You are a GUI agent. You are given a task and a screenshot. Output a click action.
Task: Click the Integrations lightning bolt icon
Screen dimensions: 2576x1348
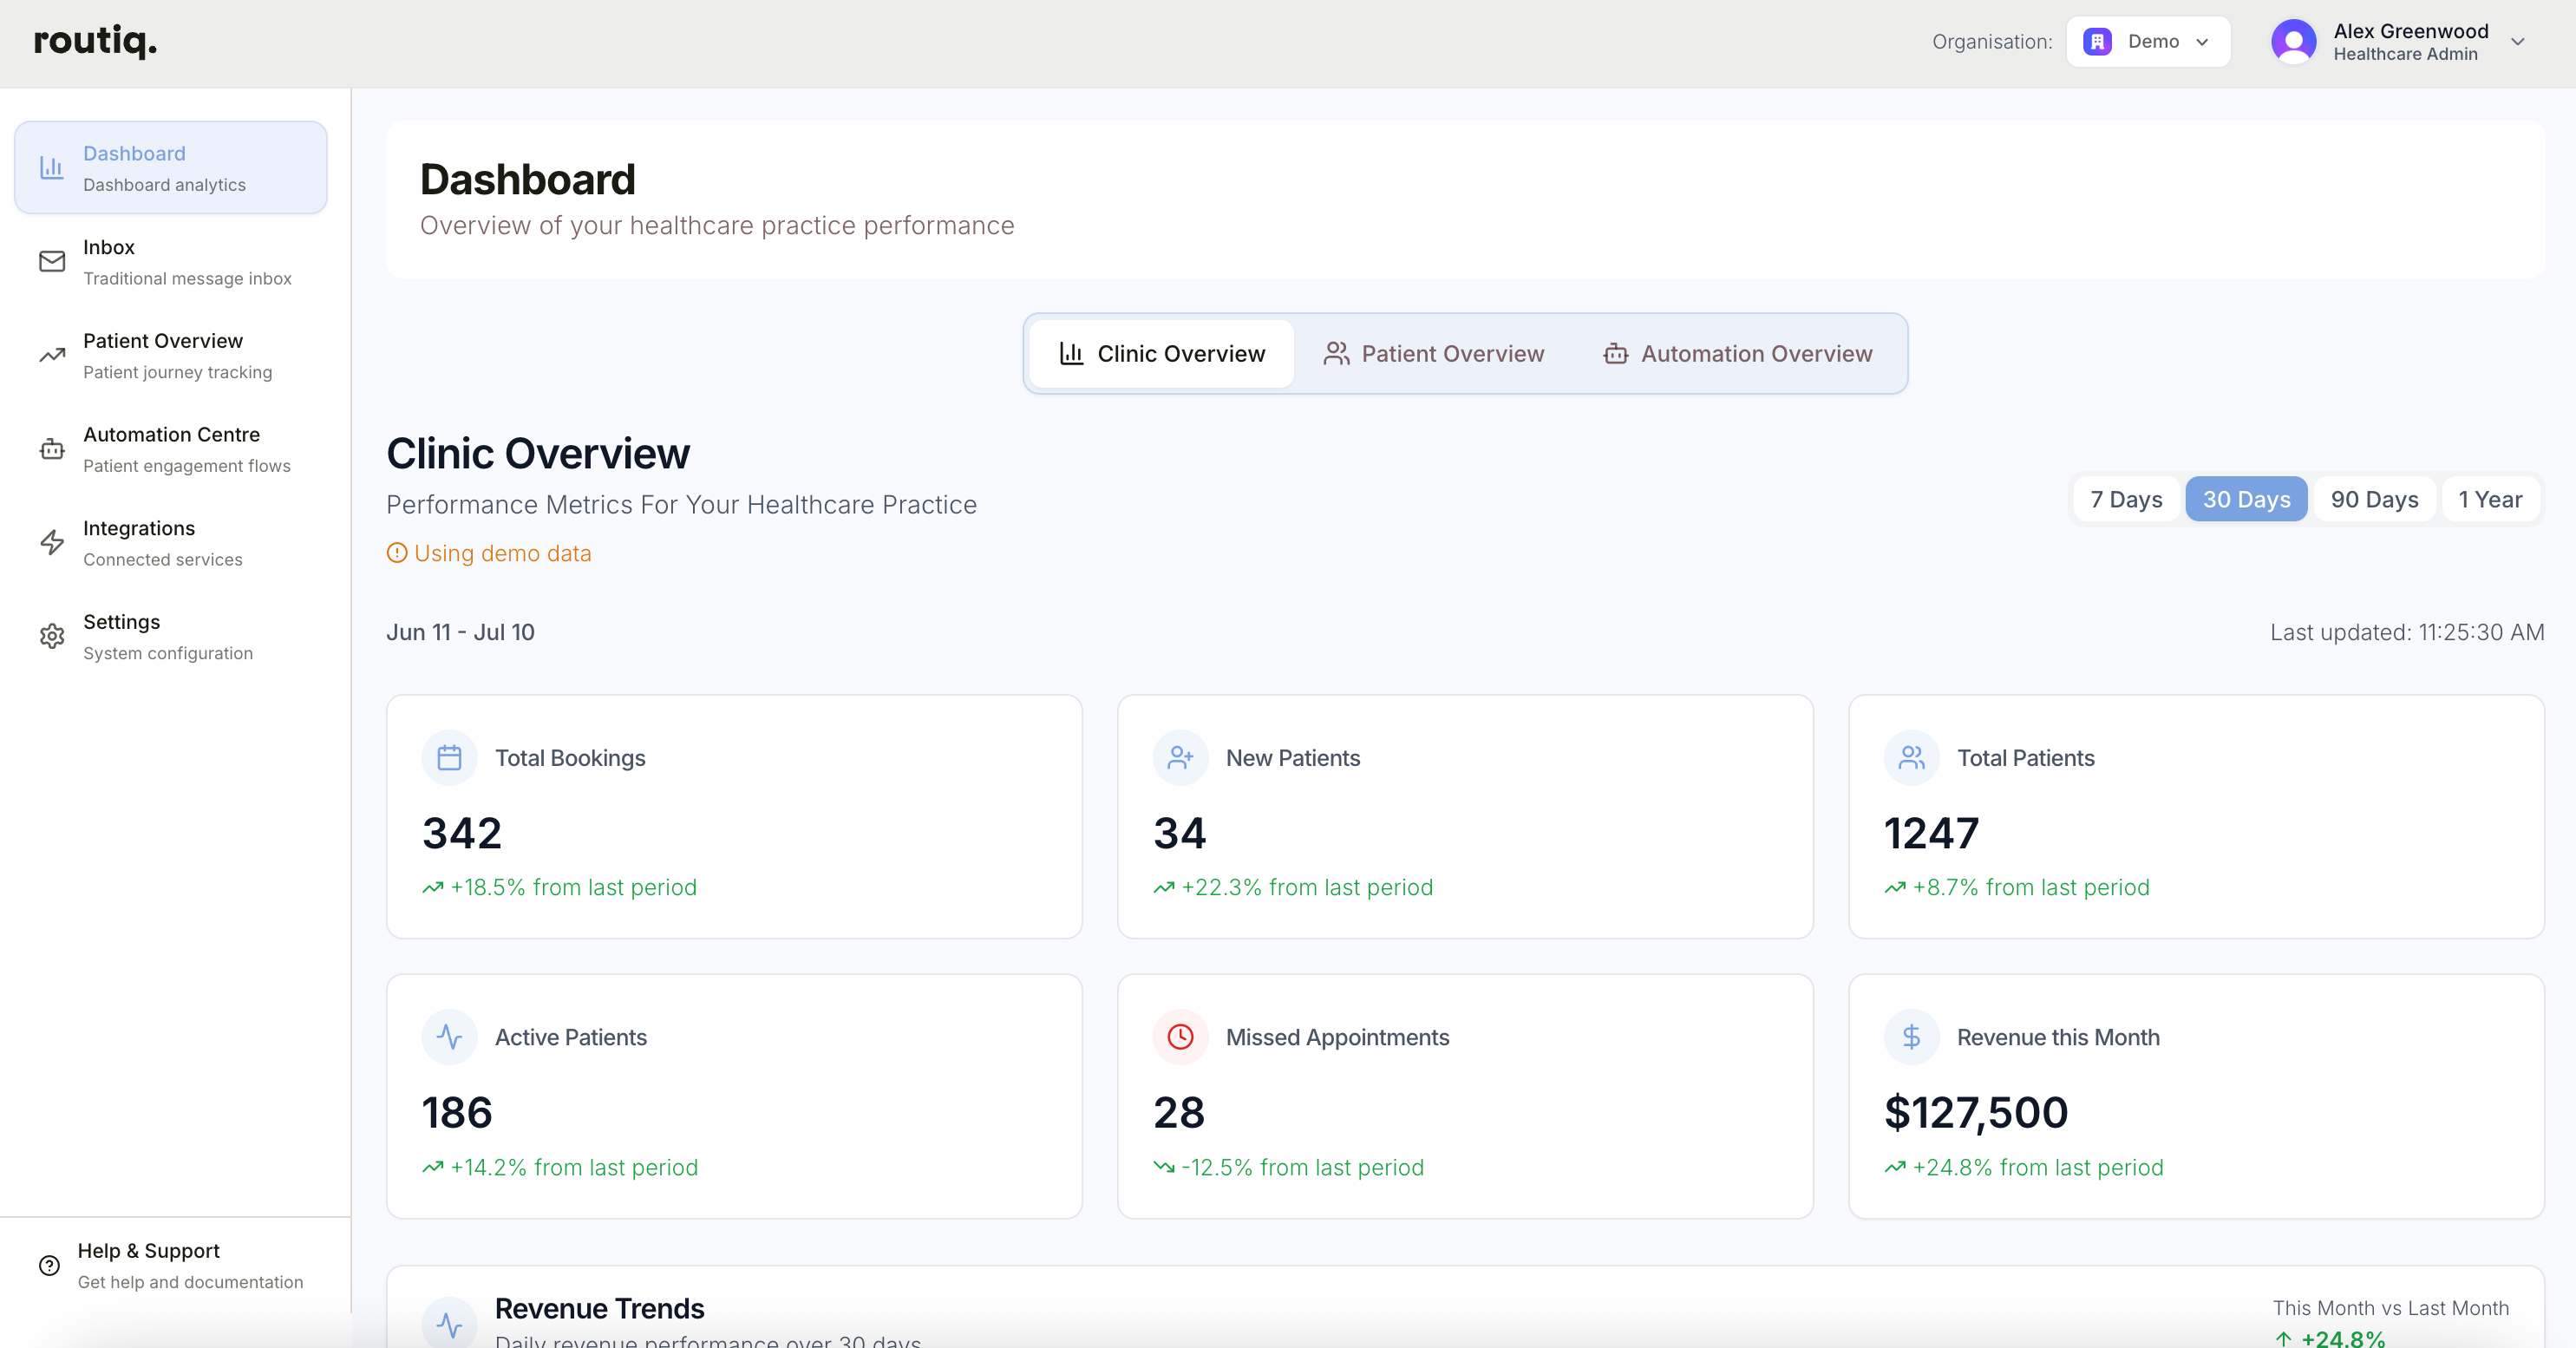coord(52,543)
